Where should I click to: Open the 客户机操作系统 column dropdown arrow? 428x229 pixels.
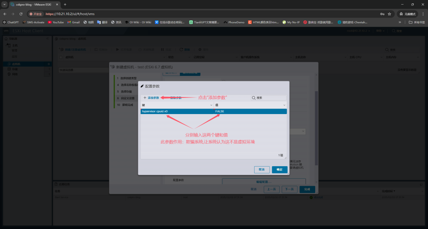pyautogui.click(x=291, y=57)
